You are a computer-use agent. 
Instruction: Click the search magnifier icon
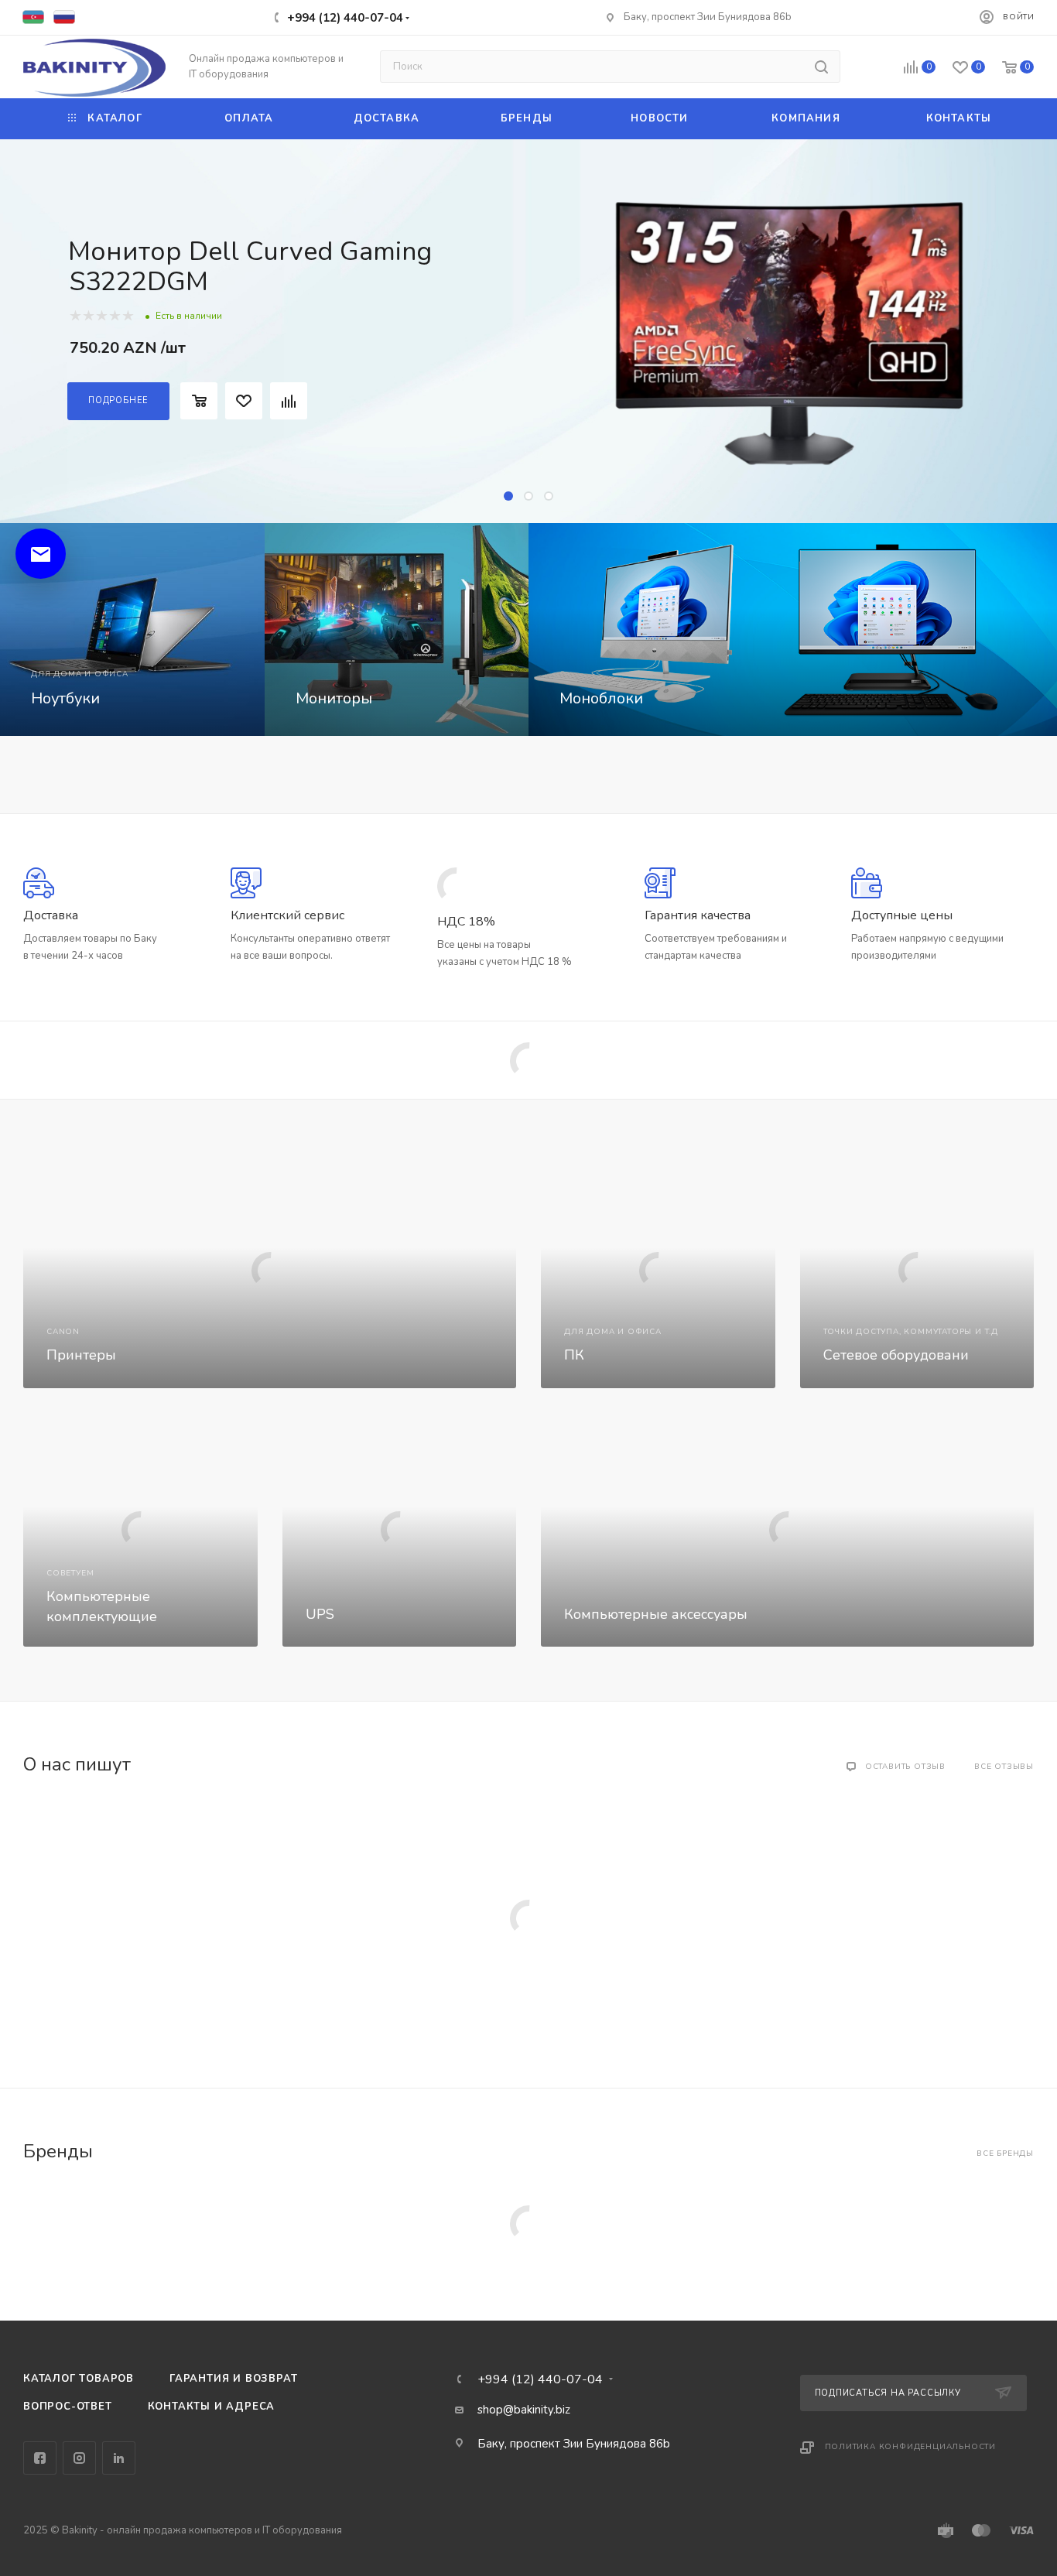coord(821,67)
